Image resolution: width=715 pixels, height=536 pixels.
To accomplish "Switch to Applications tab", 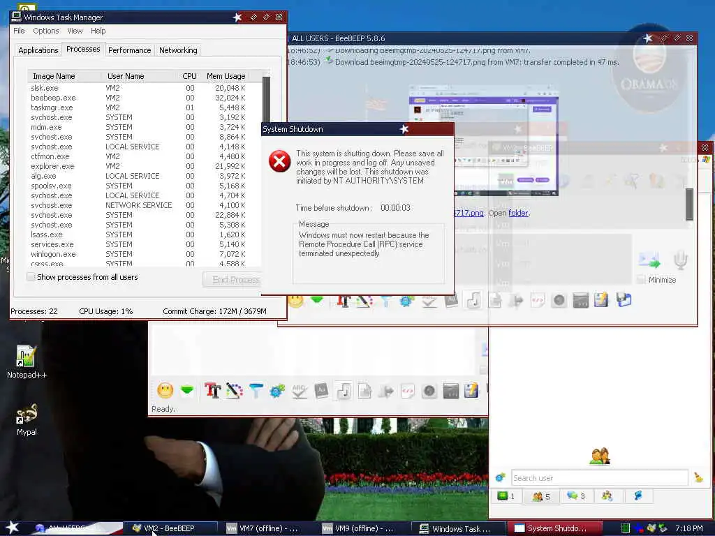I will (x=38, y=50).
